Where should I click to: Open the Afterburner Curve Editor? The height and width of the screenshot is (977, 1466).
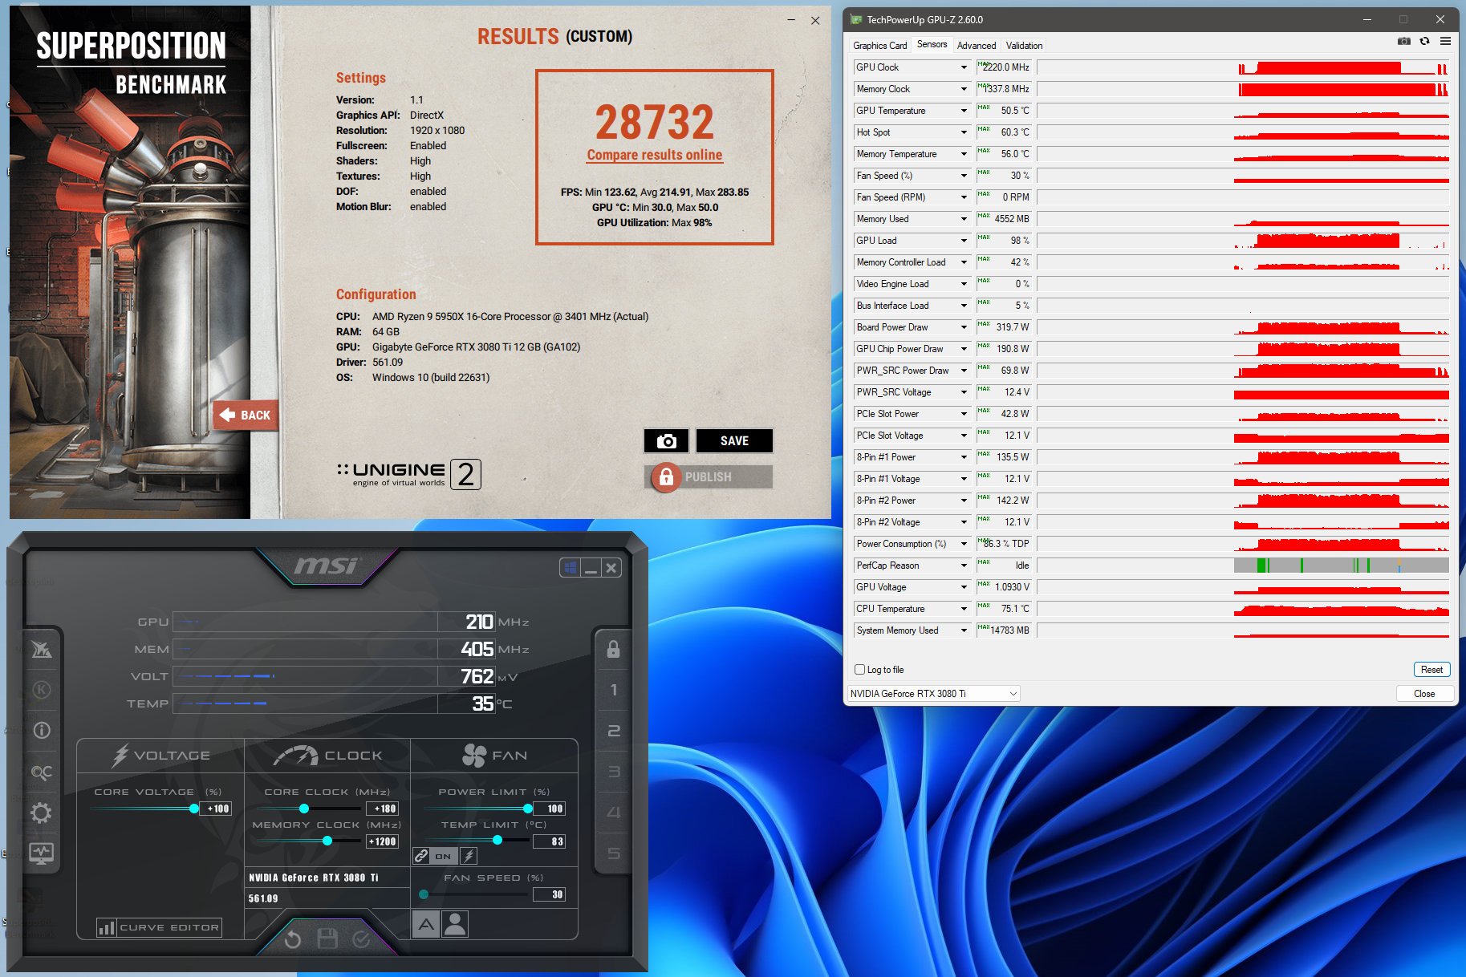tap(159, 928)
